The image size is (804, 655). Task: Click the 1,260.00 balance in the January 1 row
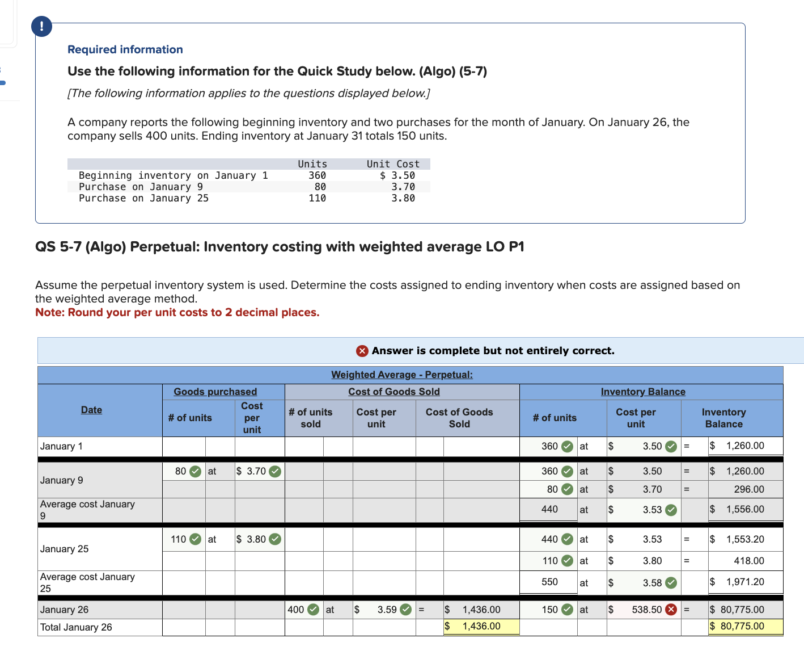click(745, 446)
